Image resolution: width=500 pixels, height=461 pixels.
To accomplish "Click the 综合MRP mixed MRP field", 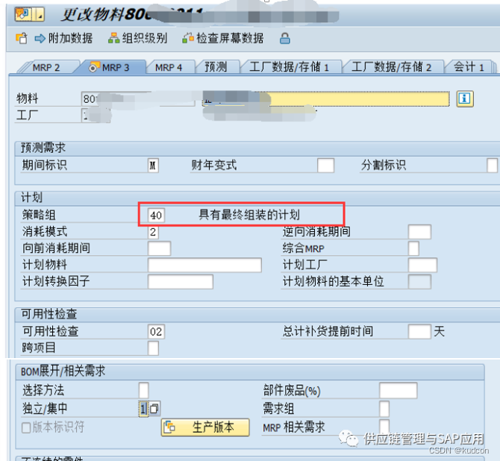I will click(413, 248).
